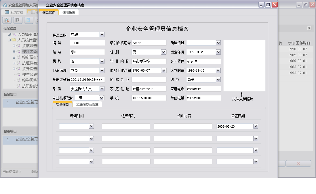
Task: Collapse the right panel using the chevron
Action: click(x=309, y=28)
